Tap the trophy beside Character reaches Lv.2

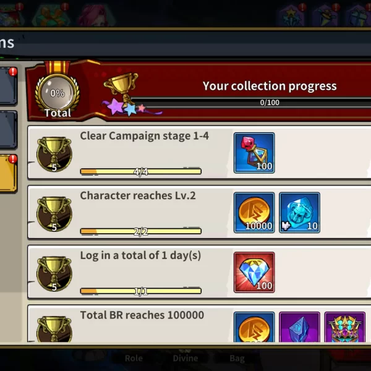(x=54, y=214)
